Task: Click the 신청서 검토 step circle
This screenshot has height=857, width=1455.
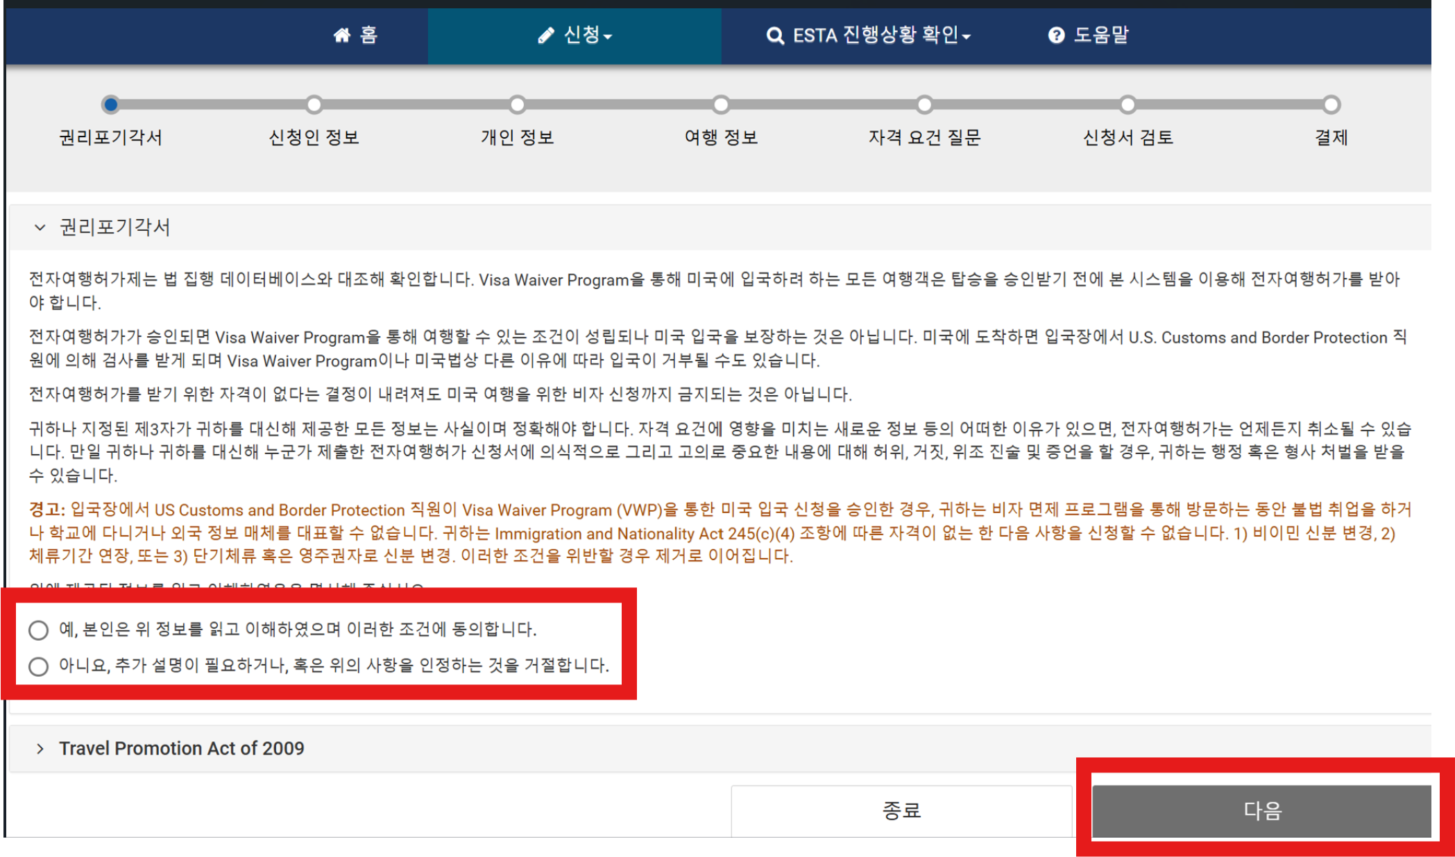Action: point(1128,105)
